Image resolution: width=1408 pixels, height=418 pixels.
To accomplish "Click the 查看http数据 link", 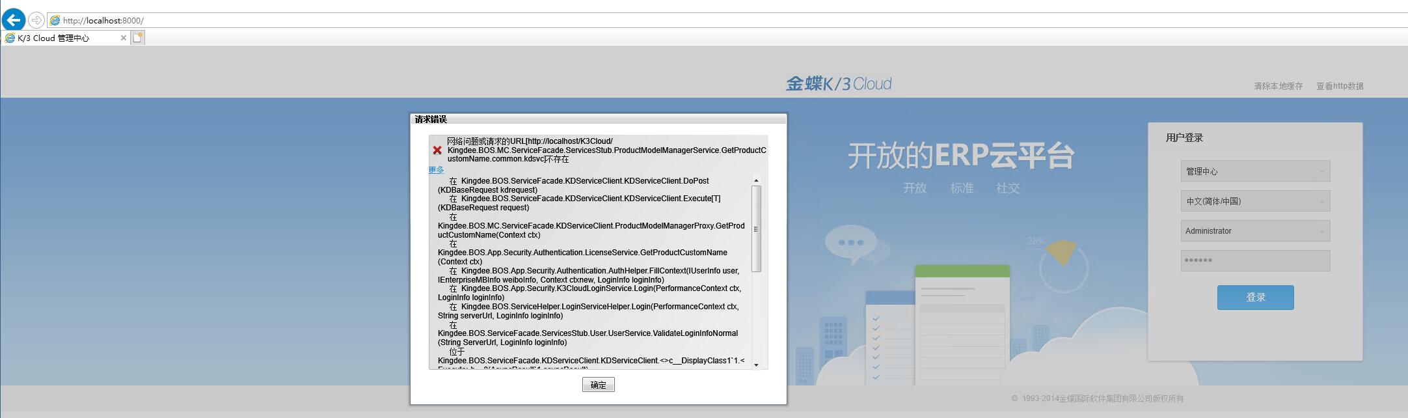I will pyautogui.click(x=1340, y=86).
